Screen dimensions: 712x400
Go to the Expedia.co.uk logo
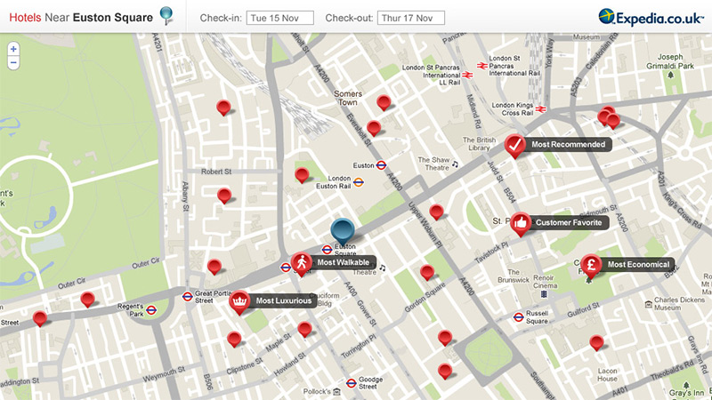(651, 18)
